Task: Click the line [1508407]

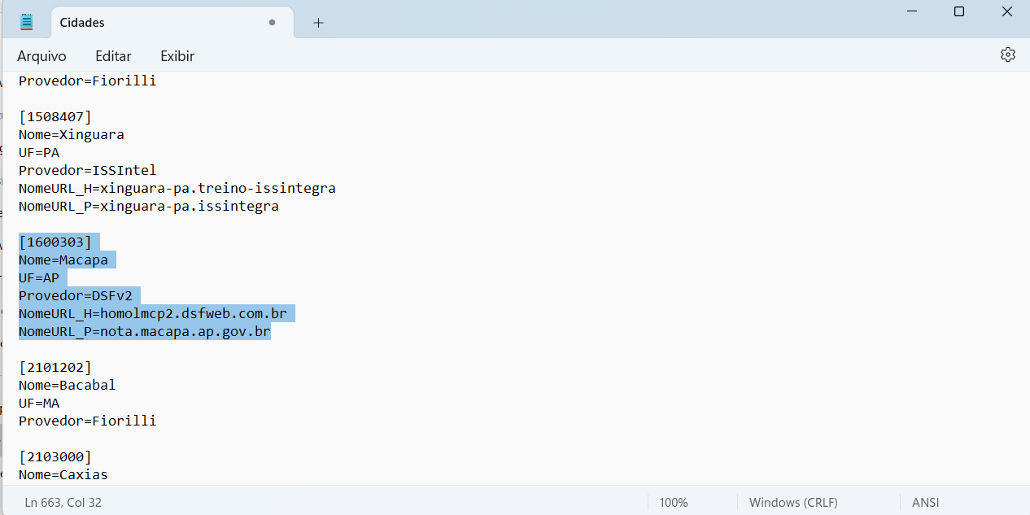Action: [x=55, y=116]
